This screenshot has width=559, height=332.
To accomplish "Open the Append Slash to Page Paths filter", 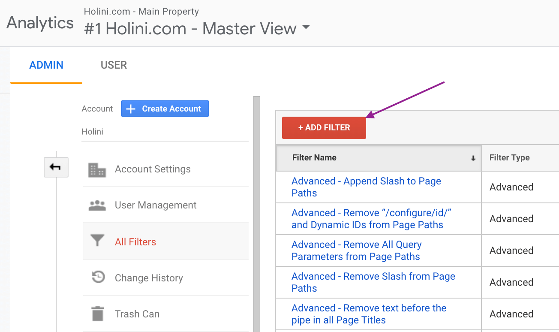I will pos(366,187).
